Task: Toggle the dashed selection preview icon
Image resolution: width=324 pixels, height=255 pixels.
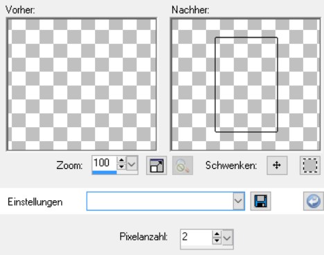Action: (310, 165)
